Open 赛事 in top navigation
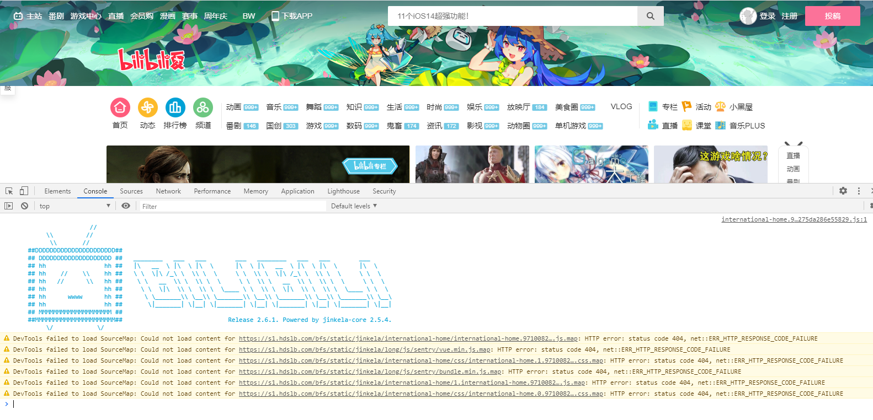 (x=190, y=16)
